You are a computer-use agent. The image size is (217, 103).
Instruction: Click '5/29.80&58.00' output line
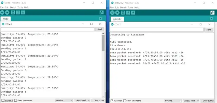(11, 95)
